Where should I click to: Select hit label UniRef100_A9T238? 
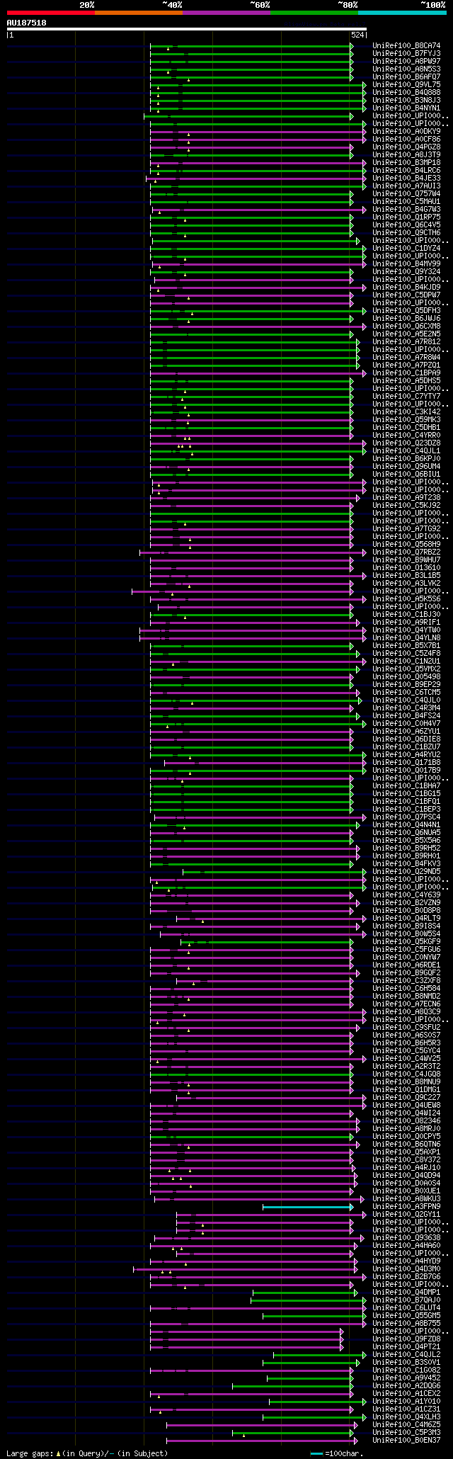[406, 497]
